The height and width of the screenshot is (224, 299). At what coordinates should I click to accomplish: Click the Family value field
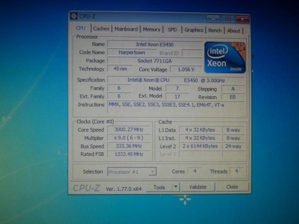coord(119,88)
